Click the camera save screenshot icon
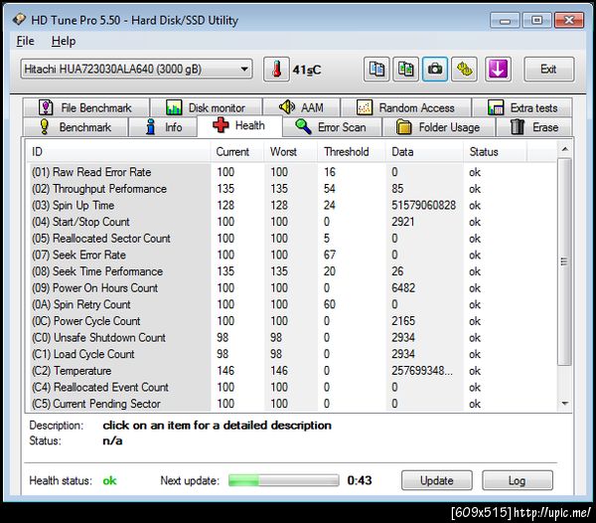596x523 pixels. click(x=435, y=70)
